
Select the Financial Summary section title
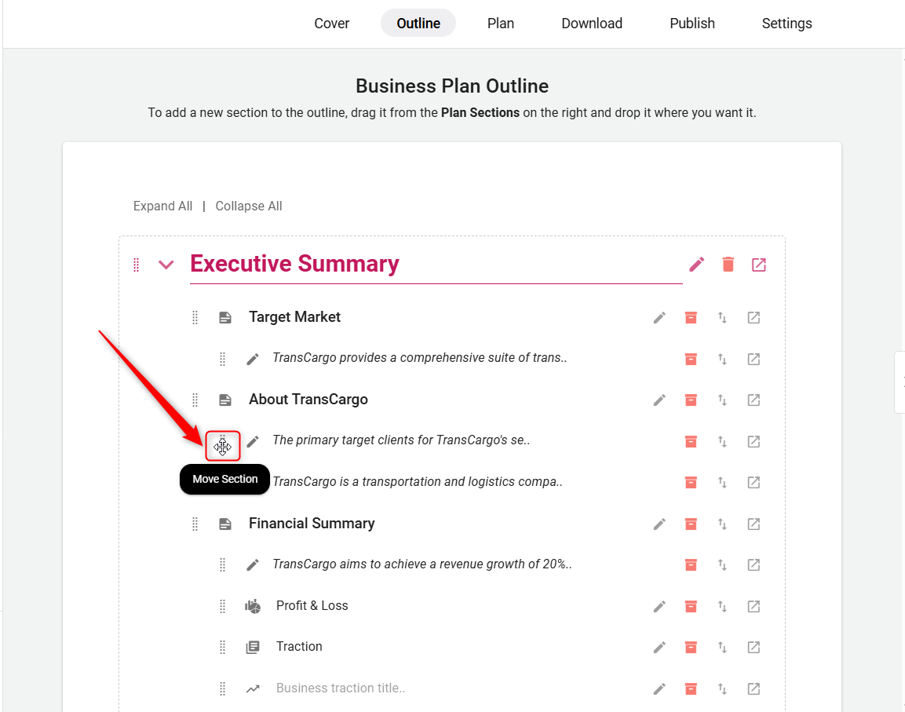(x=312, y=524)
